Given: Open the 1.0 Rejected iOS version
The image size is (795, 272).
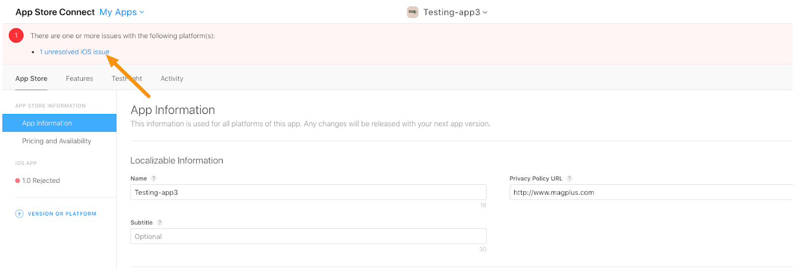Looking at the screenshot, I should [x=41, y=181].
